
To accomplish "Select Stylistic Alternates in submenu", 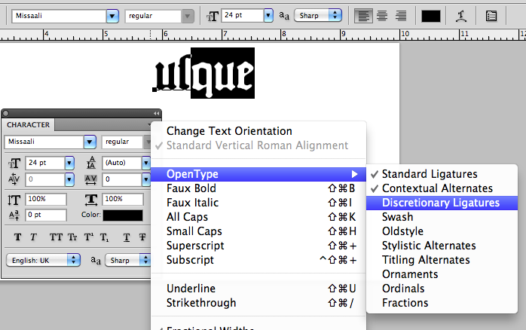I will [429, 246].
